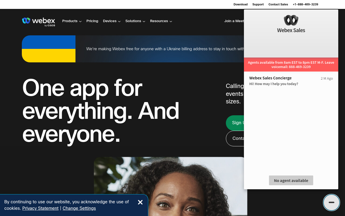Click the green Sign Up button
The width and height of the screenshot is (345, 216).
click(235, 123)
